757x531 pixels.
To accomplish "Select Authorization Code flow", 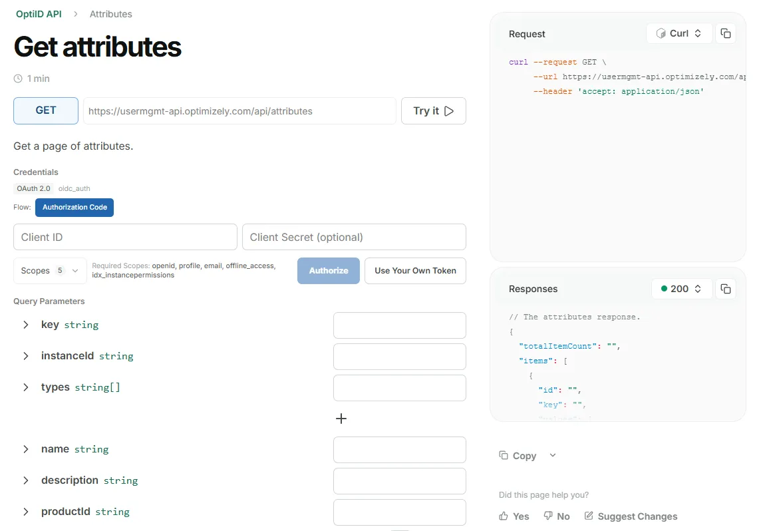I will pos(75,207).
